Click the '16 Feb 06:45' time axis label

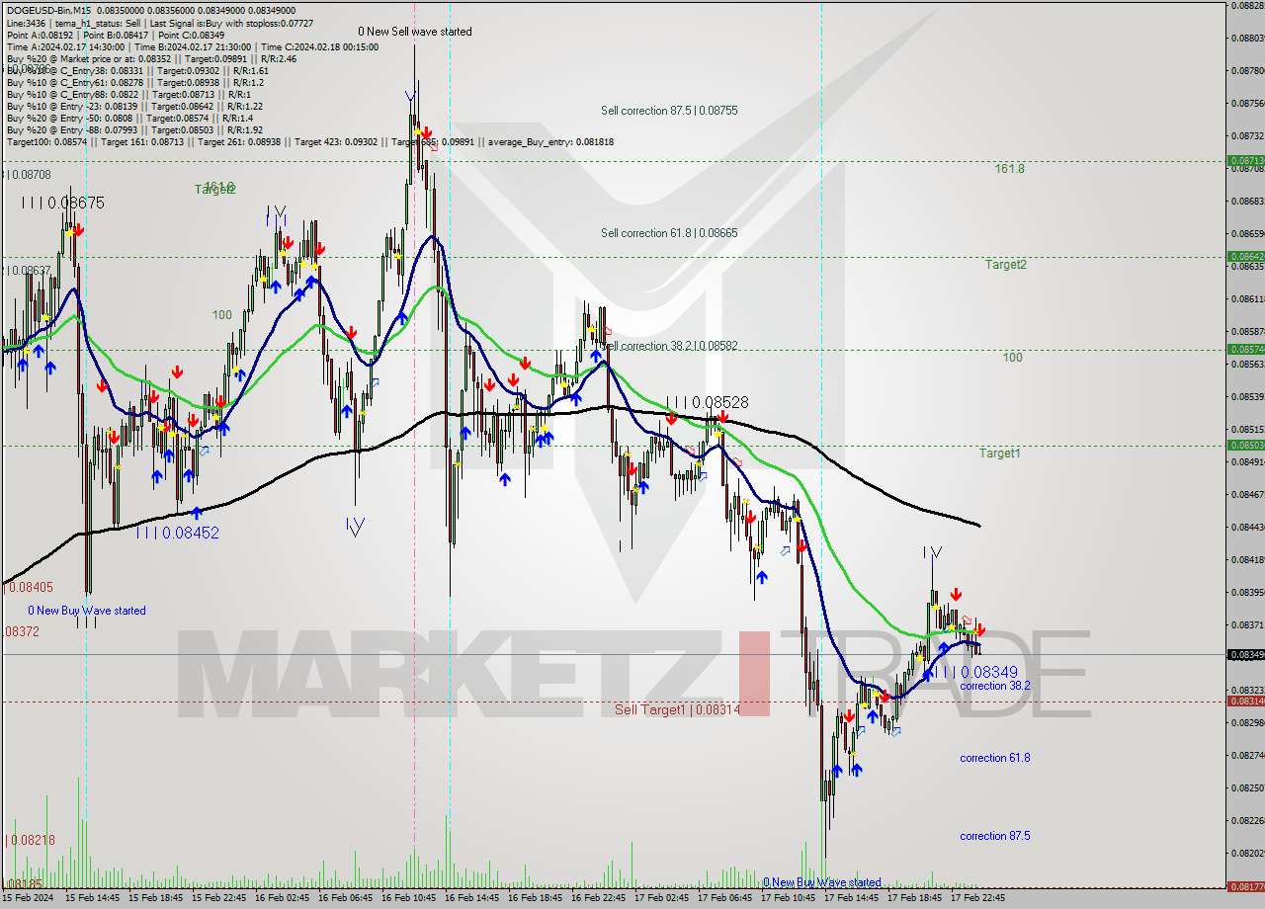pos(345,898)
